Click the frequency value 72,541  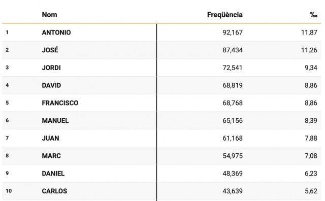point(233,68)
